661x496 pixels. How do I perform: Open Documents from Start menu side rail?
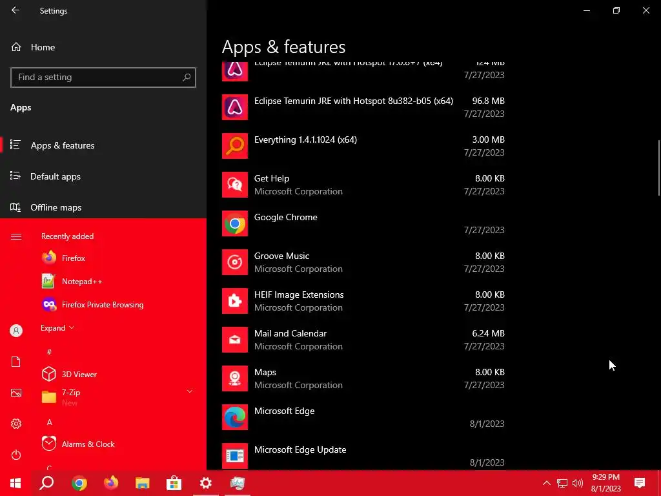click(x=16, y=362)
